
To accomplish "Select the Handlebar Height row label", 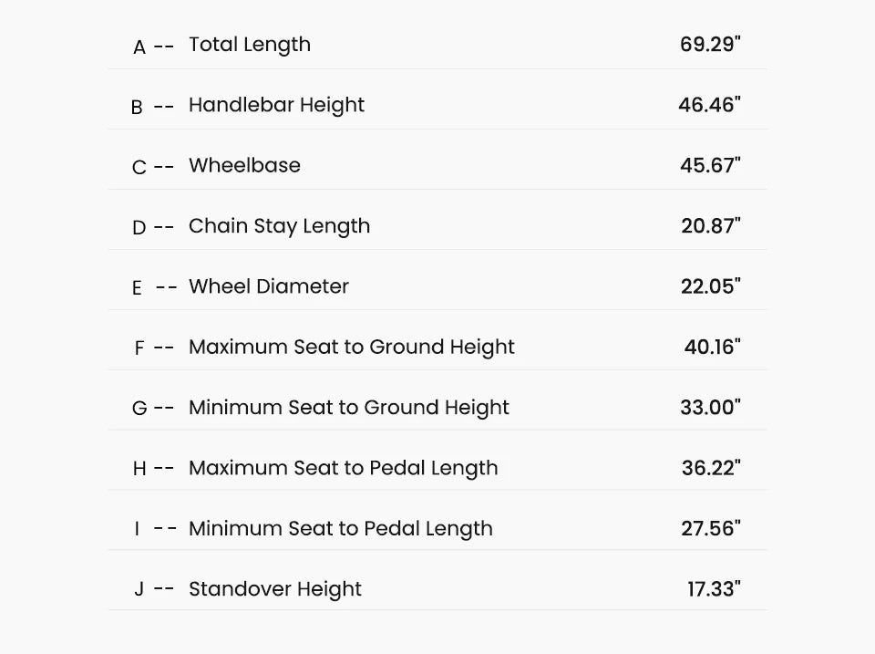I will click(x=276, y=105).
